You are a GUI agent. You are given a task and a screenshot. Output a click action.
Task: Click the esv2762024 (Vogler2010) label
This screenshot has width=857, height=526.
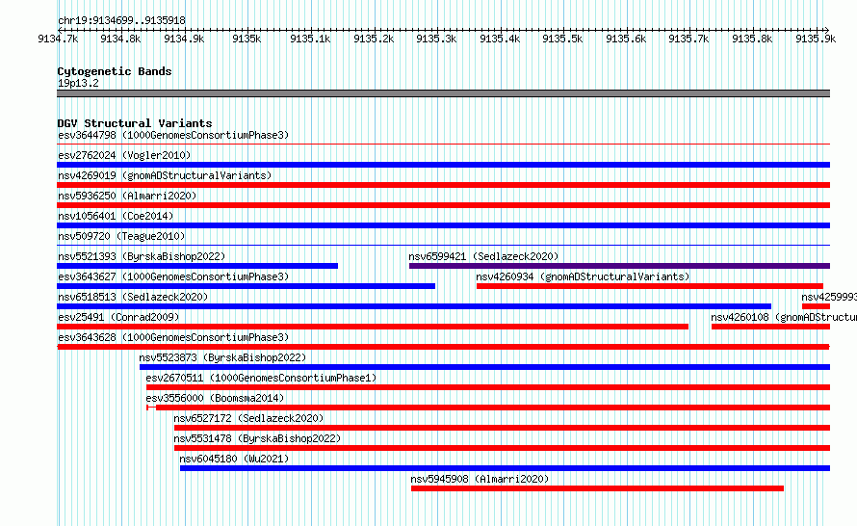[x=124, y=155]
